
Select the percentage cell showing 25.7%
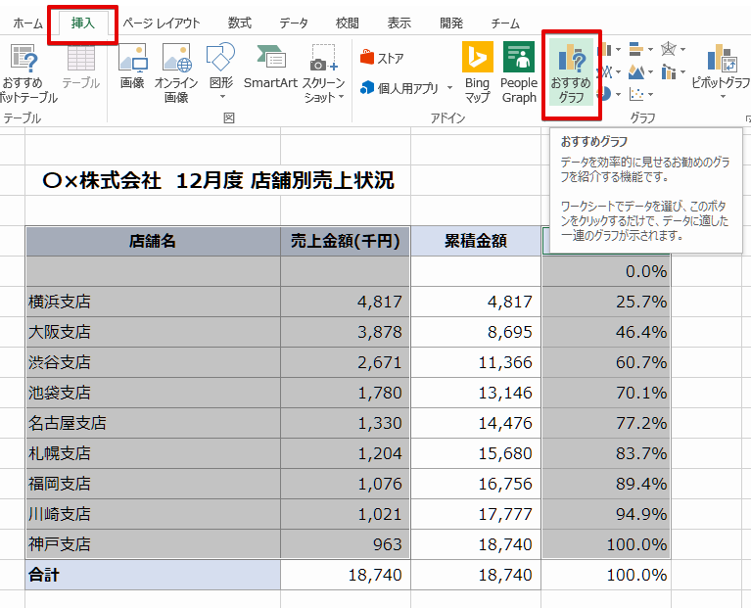pyautogui.click(x=606, y=302)
